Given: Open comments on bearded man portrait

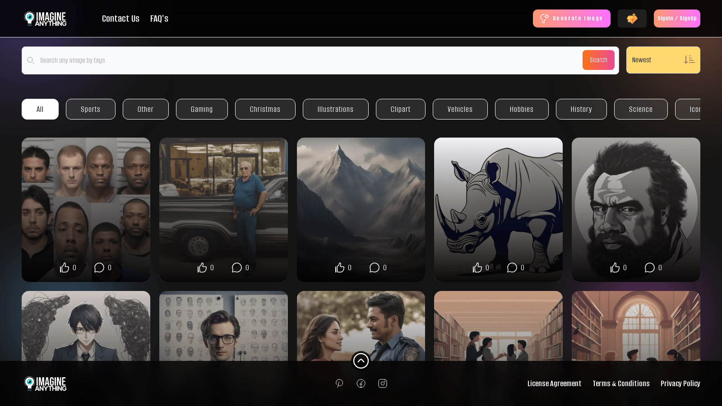Looking at the screenshot, I should (650, 268).
